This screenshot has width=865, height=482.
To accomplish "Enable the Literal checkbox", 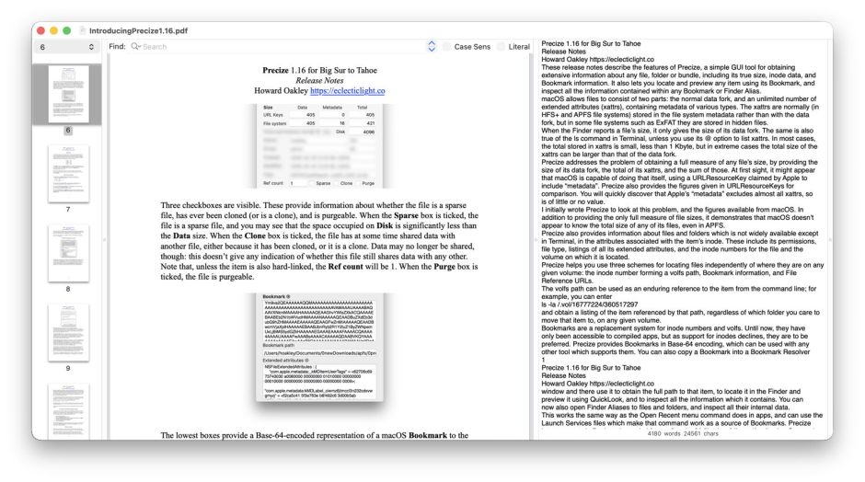I will coord(501,47).
